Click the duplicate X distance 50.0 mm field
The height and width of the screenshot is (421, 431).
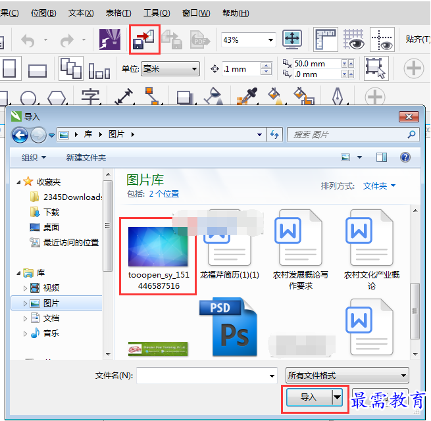317,64
